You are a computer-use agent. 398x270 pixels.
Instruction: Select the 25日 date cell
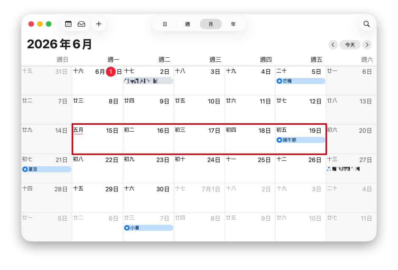(x=250, y=168)
